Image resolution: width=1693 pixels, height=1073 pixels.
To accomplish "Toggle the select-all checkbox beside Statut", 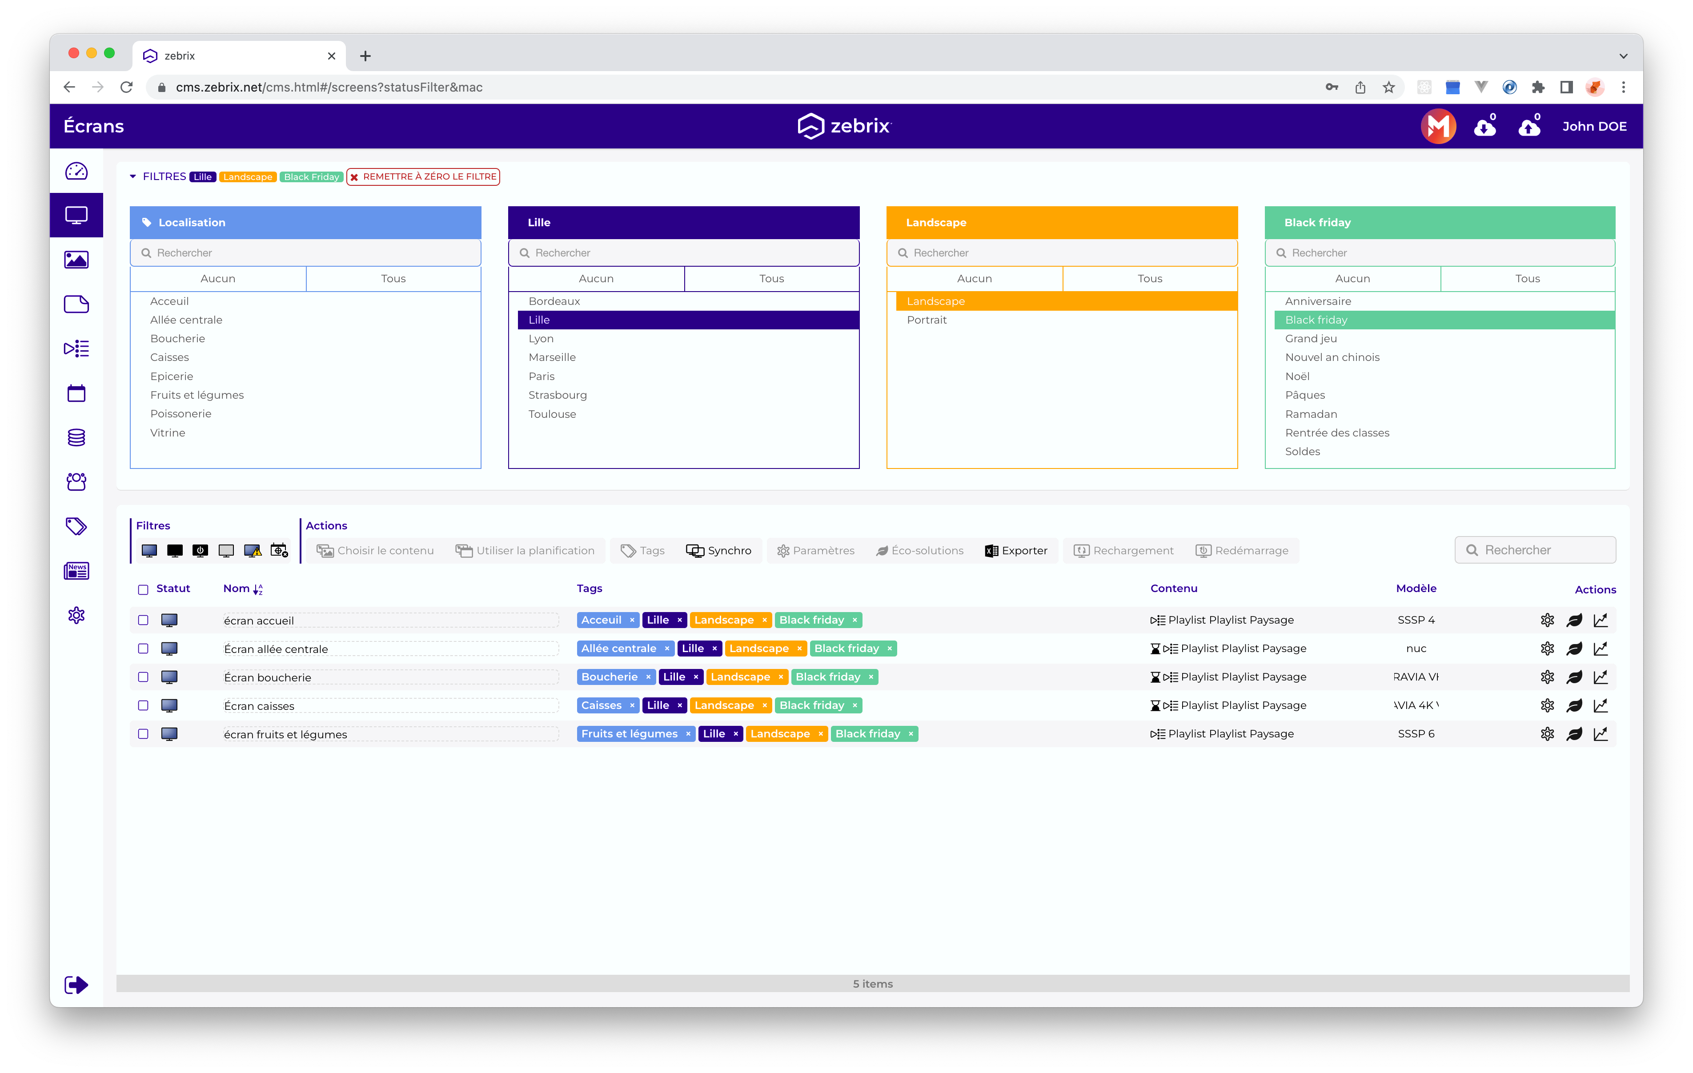I will coord(144,589).
